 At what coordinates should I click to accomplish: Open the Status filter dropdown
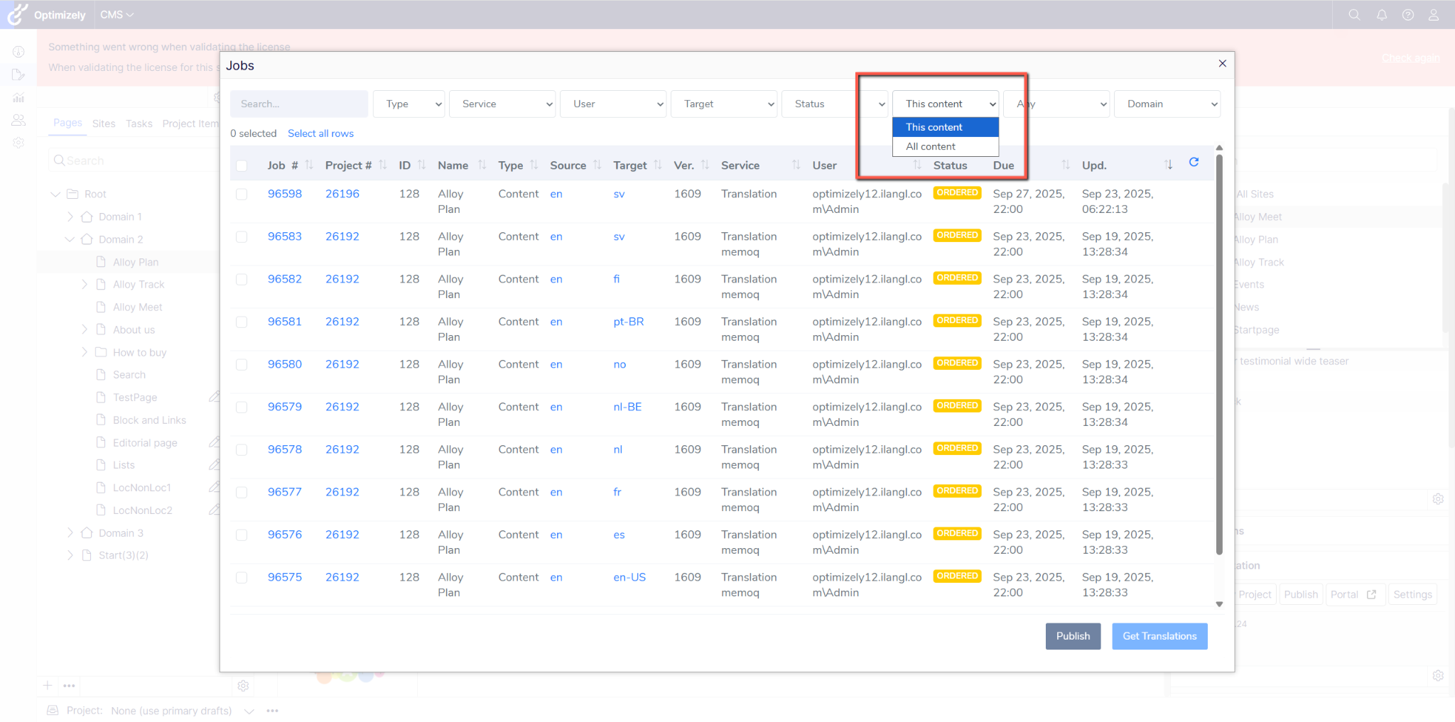(x=835, y=104)
